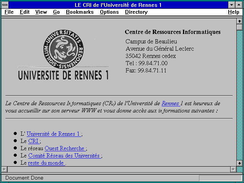Click the vertical scrollbar thumb
The height and width of the screenshot is (183, 244).
(x=239, y=27)
